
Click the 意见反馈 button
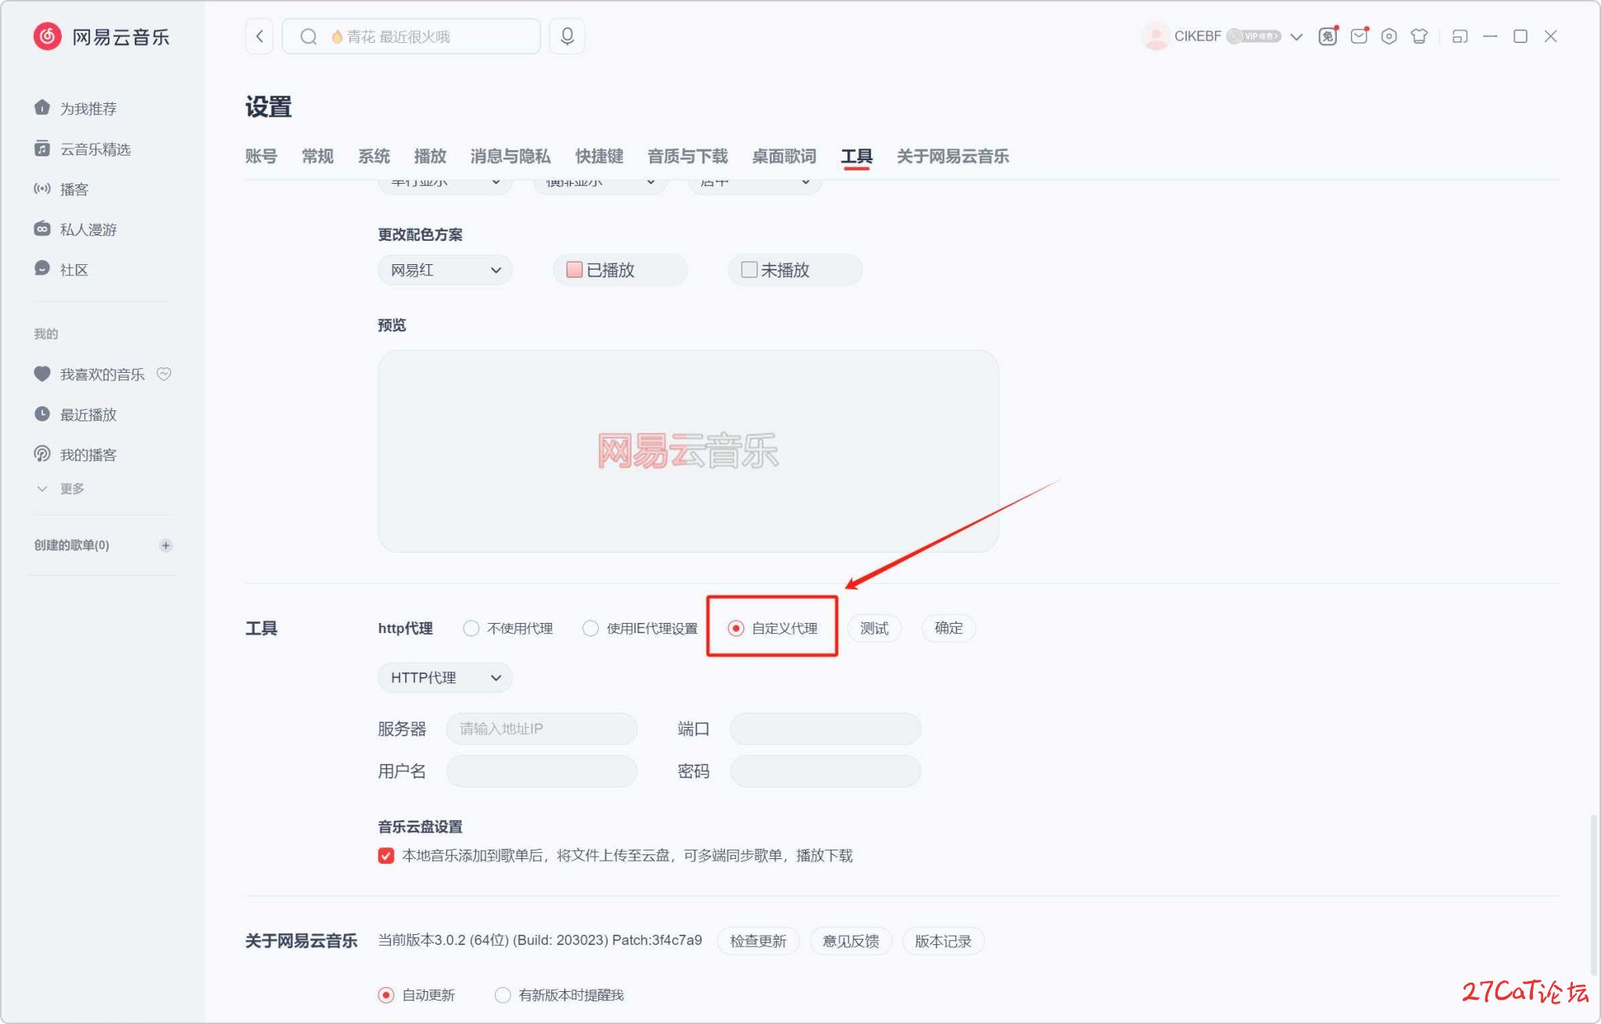pos(851,941)
